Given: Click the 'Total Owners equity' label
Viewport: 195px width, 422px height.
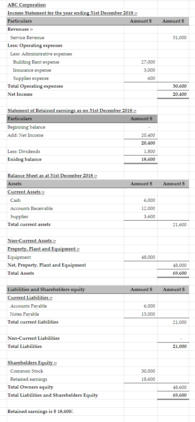Looking at the screenshot, I should [30, 387].
